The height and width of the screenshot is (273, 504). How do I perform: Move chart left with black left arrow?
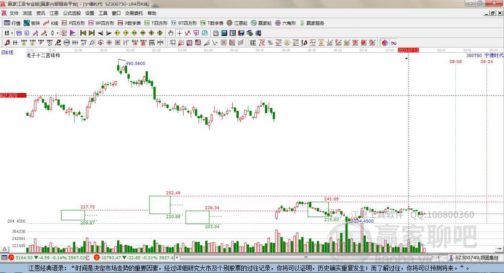[x=100, y=33]
